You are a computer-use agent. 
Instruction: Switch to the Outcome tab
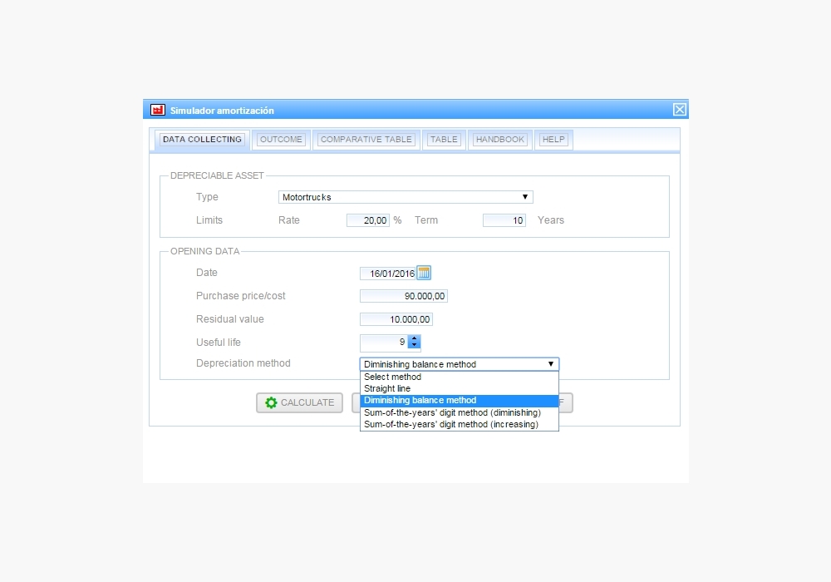(281, 140)
